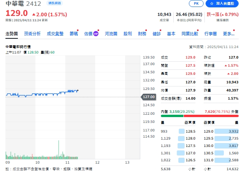
Task: Open the 行事曆 tab
Action: [x=211, y=34]
